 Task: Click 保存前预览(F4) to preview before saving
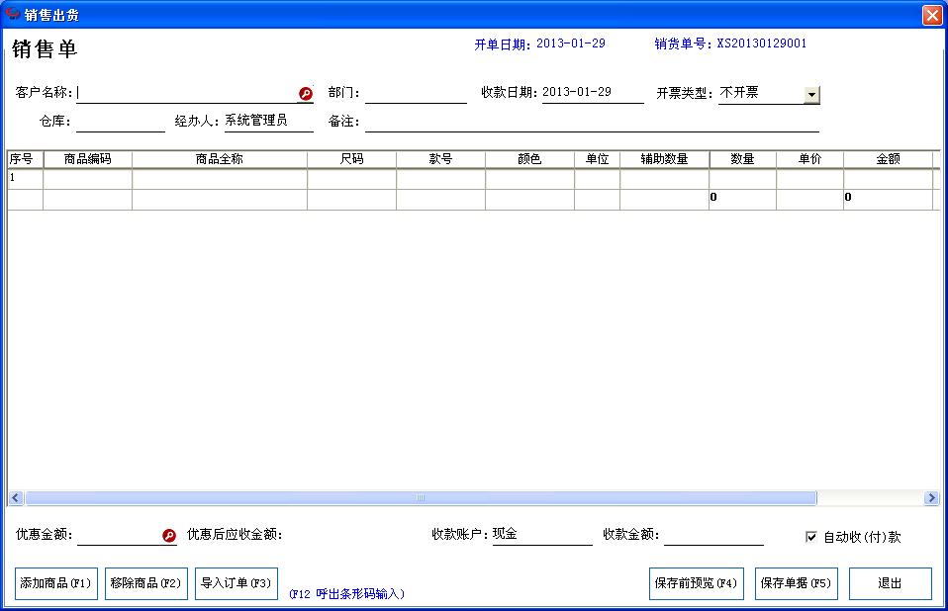pyautogui.click(x=699, y=583)
